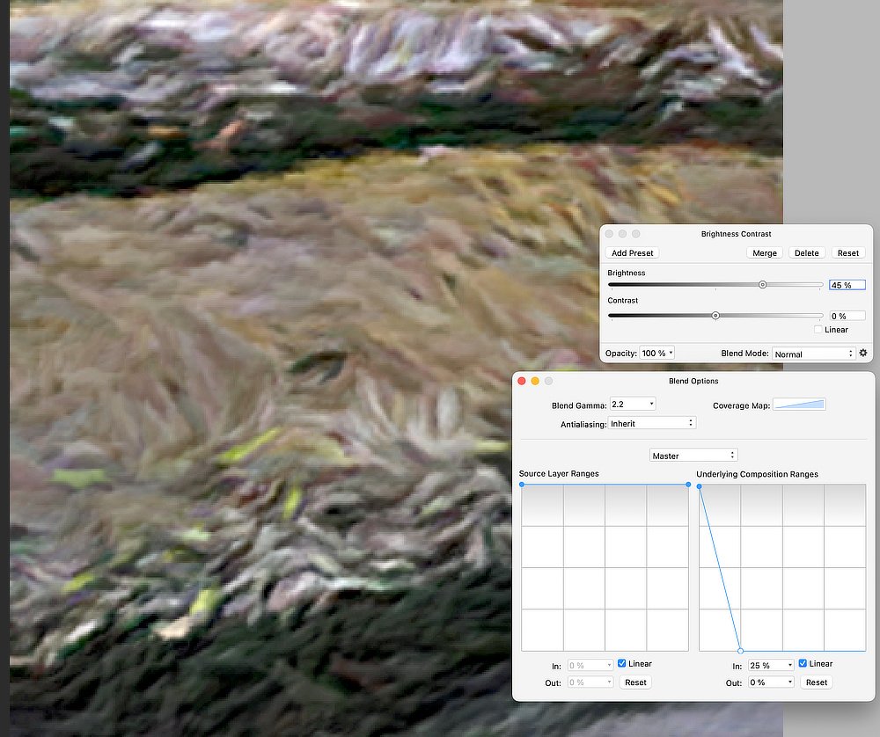Open the Blend Mode Normal dropdown

coord(814,354)
